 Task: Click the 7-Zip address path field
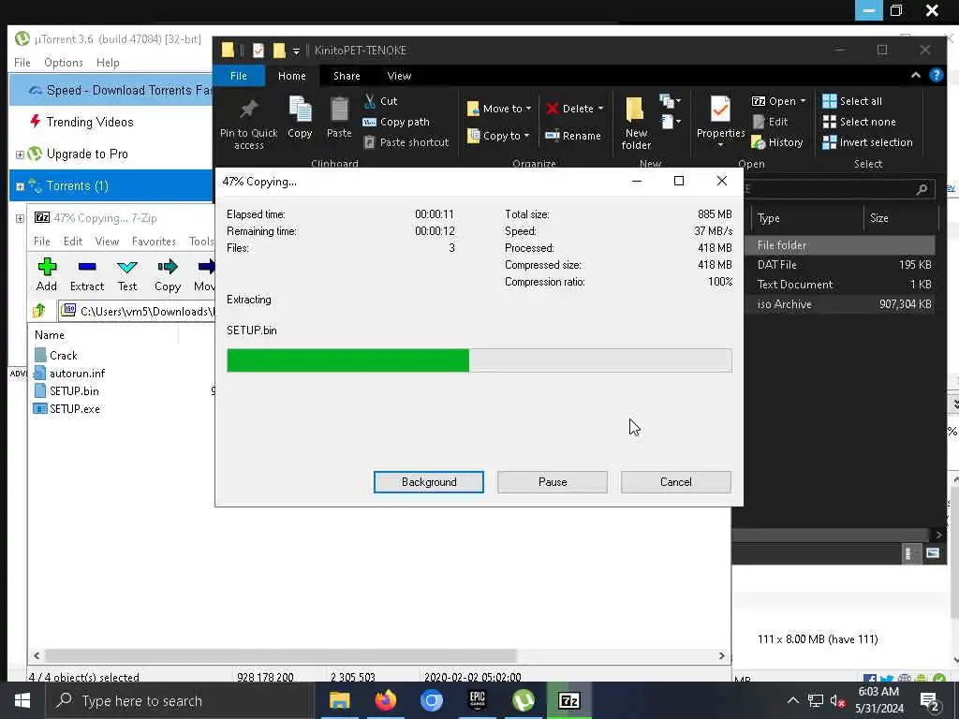click(138, 311)
